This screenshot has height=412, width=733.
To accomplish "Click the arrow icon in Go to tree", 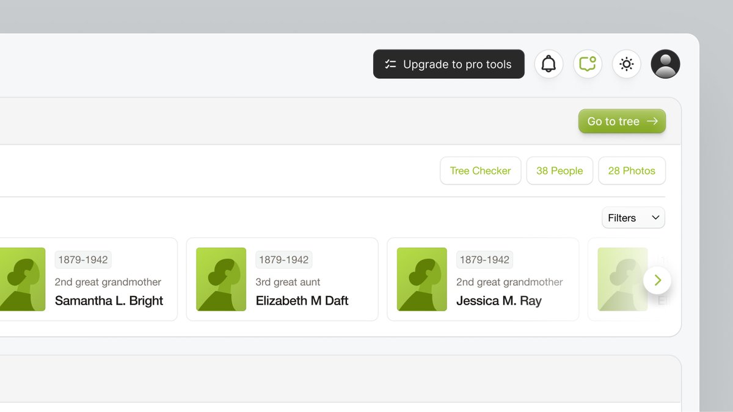I will point(652,121).
